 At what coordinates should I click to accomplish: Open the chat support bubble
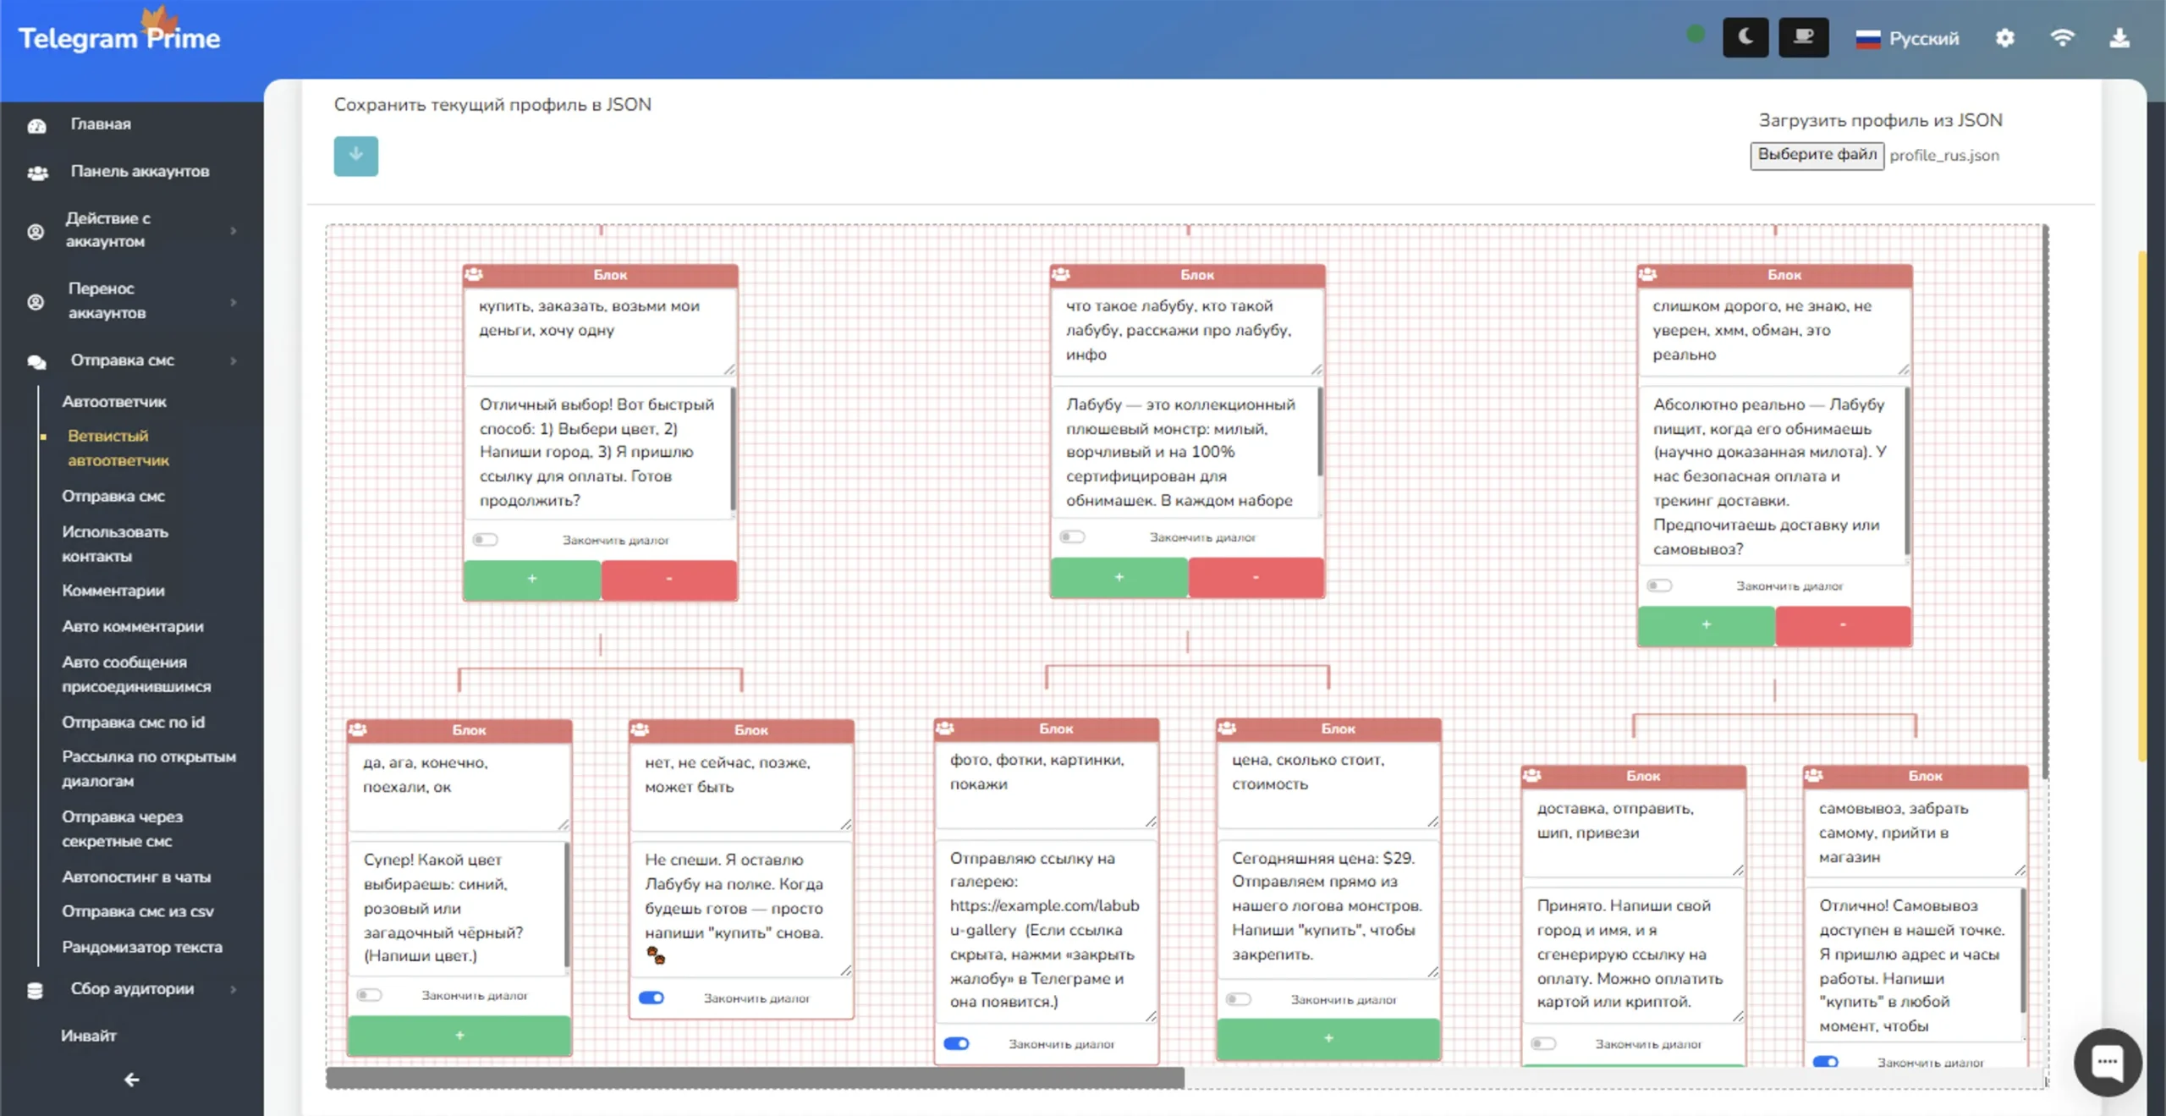pos(2107,1062)
